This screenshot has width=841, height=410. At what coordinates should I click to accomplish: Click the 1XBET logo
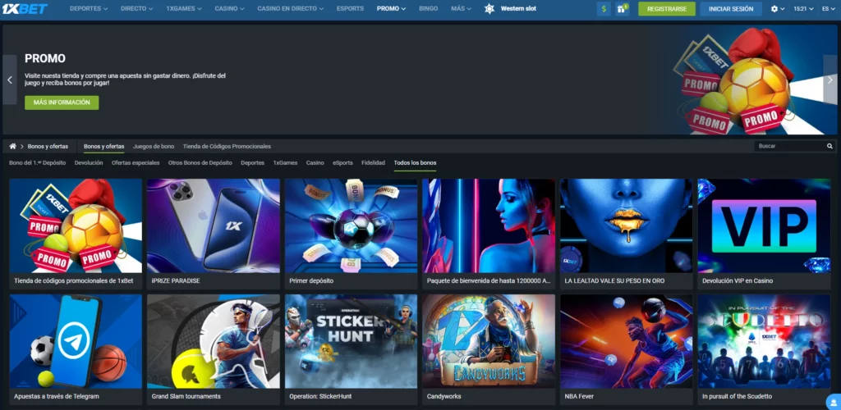pyautogui.click(x=25, y=8)
